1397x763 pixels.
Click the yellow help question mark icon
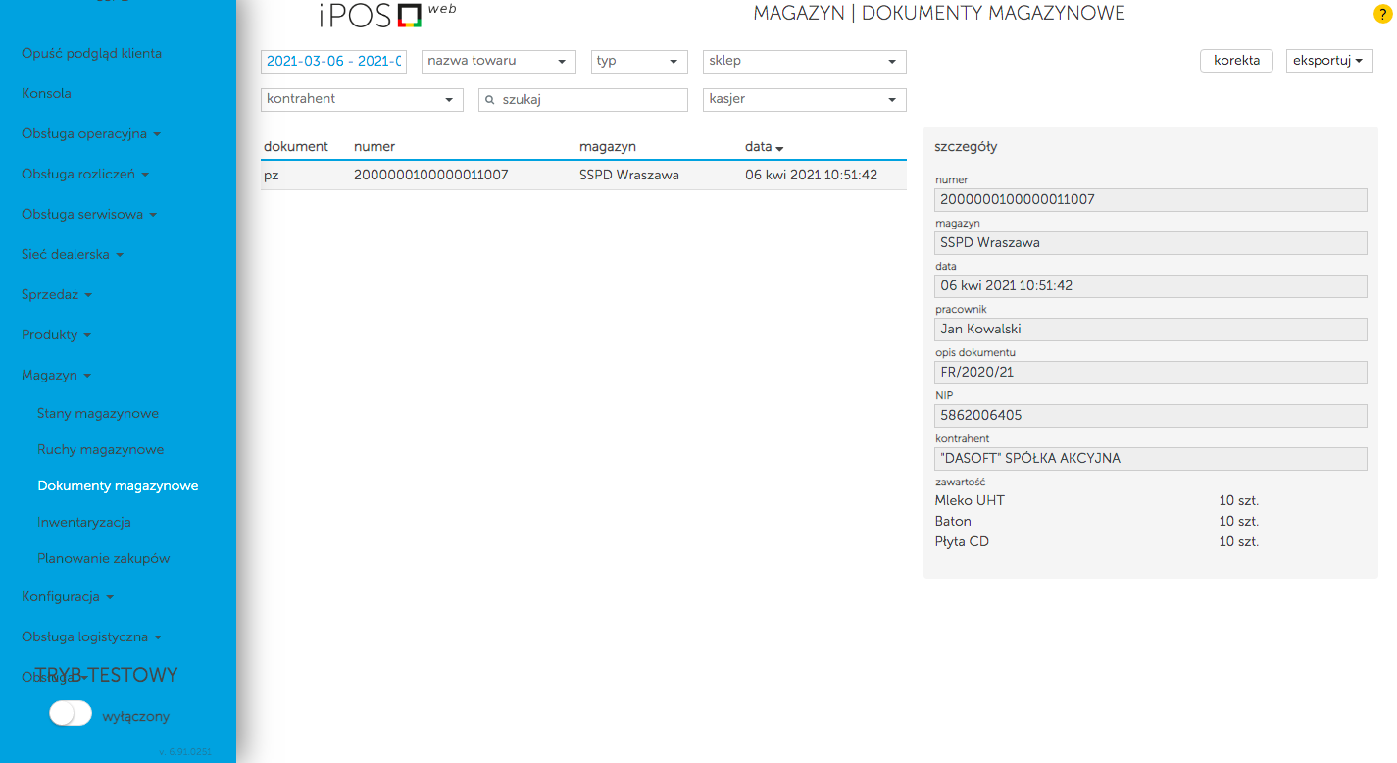click(x=1382, y=14)
